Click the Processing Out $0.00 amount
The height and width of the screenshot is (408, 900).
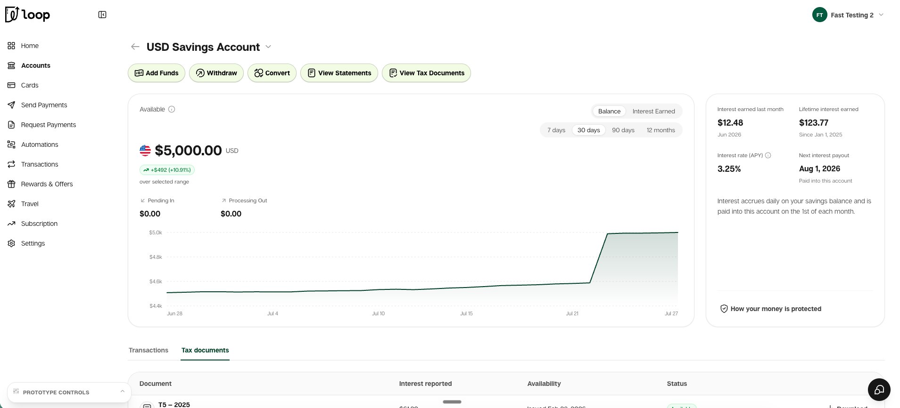point(231,214)
